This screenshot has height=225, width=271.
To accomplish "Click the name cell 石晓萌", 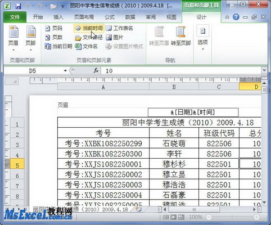I will click(x=174, y=143).
